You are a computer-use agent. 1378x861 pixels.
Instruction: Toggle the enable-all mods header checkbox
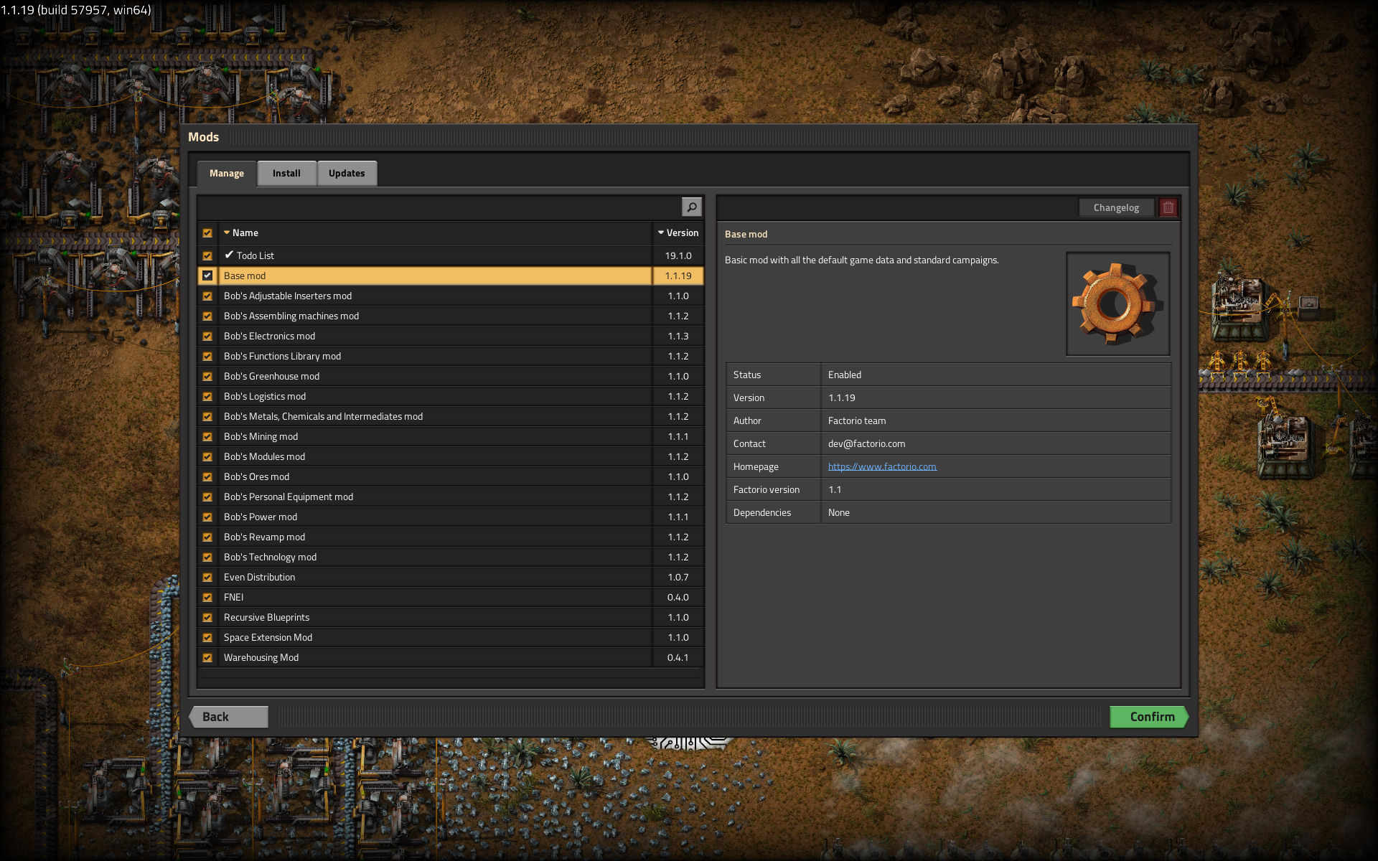[207, 233]
